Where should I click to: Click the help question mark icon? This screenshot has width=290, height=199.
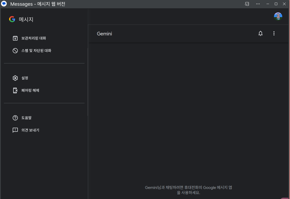tap(15, 118)
